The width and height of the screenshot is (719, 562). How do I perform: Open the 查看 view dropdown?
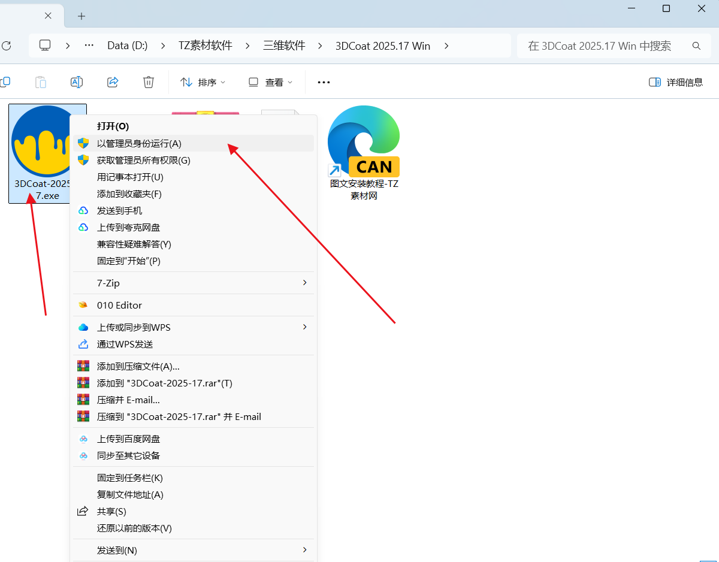[271, 82]
